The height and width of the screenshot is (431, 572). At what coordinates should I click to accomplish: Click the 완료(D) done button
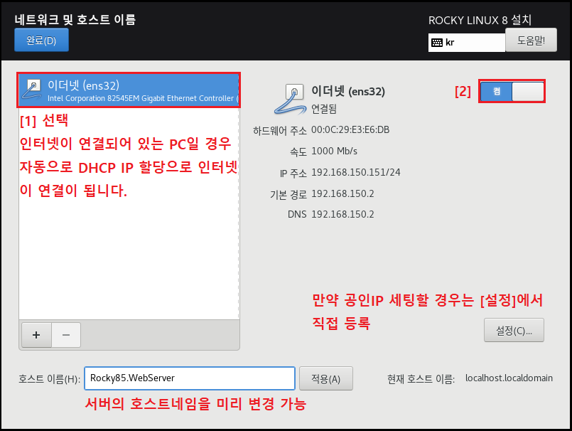point(41,40)
